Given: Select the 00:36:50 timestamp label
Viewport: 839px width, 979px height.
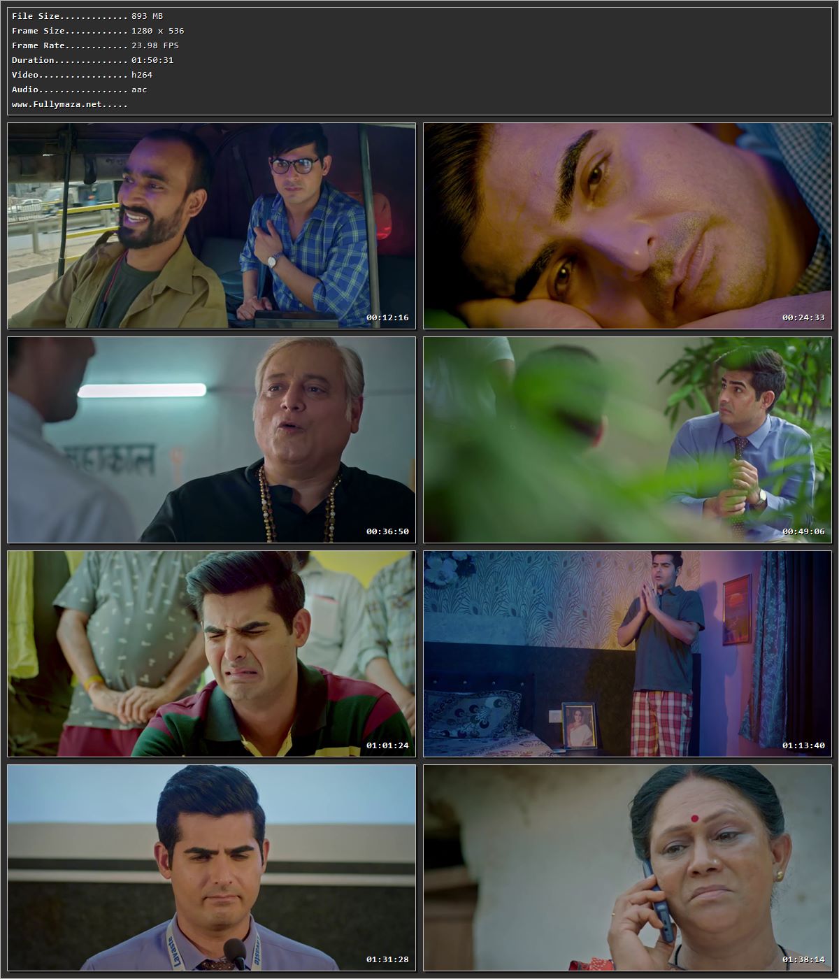Looking at the screenshot, I should 387,531.
